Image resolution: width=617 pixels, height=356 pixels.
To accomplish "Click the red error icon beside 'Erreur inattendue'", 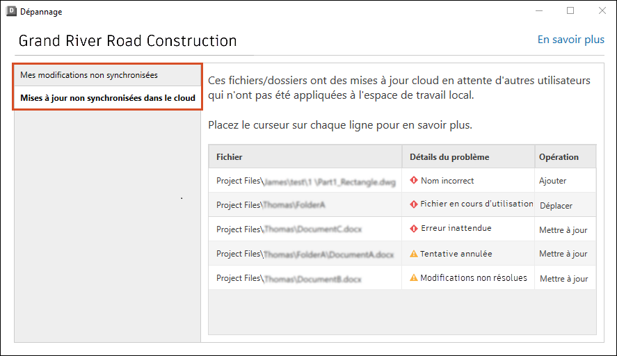I will click(414, 229).
